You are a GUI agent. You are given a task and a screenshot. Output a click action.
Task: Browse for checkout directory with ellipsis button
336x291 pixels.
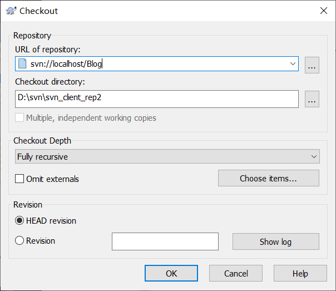tap(312, 99)
